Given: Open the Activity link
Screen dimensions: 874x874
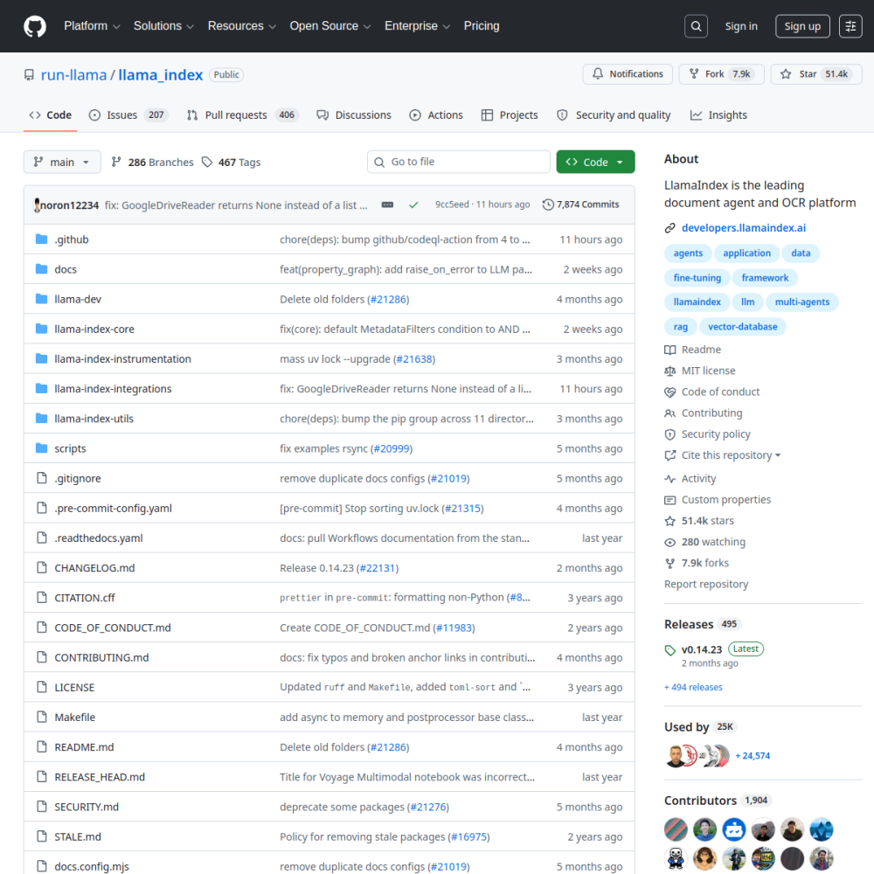Looking at the screenshot, I should tap(690, 479).
